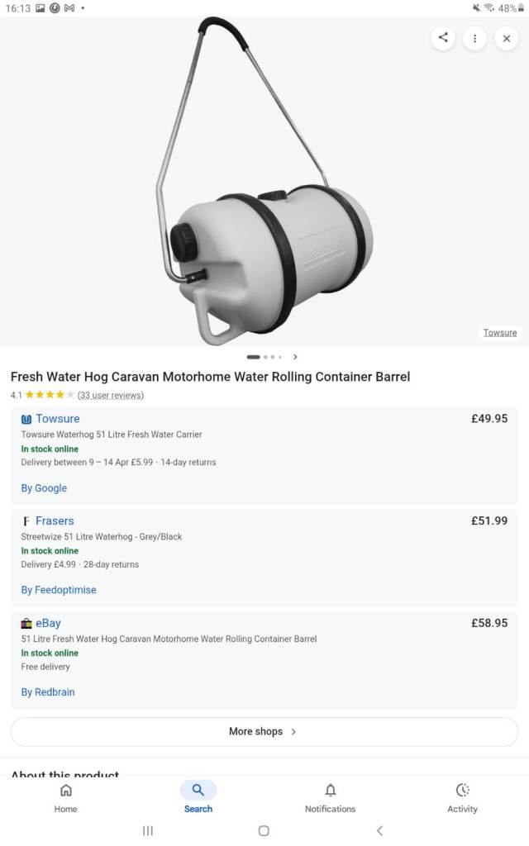The width and height of the screenshot is (529, 846).
Task: Expand More shops listings
Action: click(x=264, y=731)
